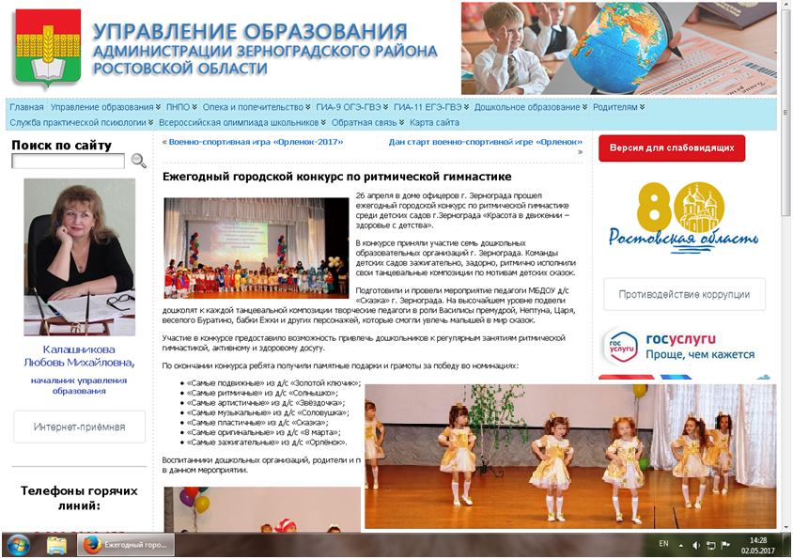Image resolution: width=793 pixels, height=559 pixels.
Task: Click the stage concert photo thumbnail
Action: [257, 248]
